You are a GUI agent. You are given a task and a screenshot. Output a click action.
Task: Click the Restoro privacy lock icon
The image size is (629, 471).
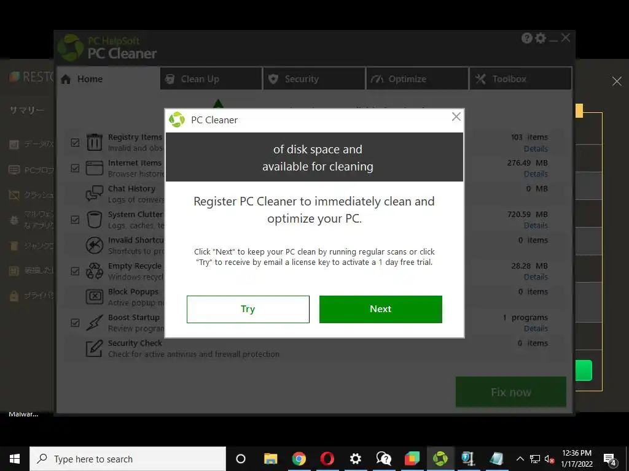(x=14, y=296)
